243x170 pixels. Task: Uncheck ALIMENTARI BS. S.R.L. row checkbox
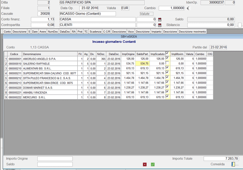click(167, 68)
